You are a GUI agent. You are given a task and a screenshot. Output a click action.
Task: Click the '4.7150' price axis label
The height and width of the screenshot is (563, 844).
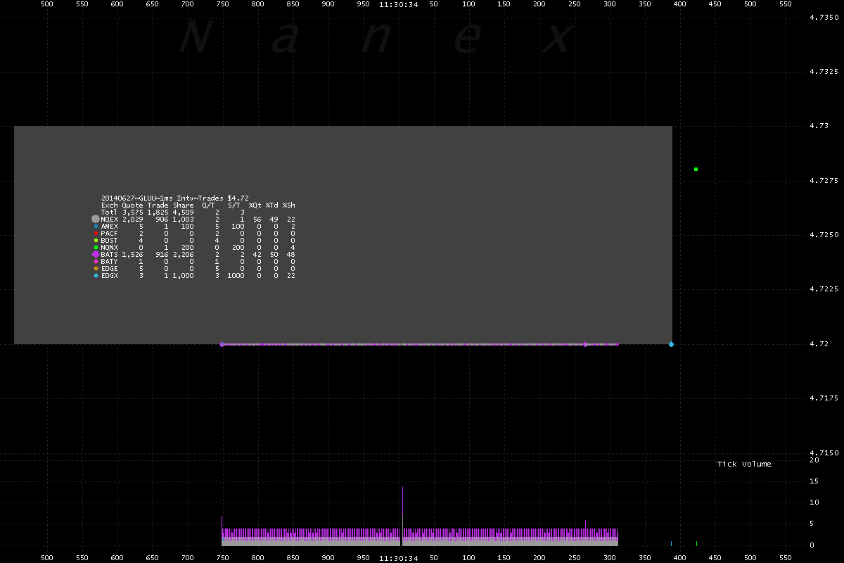coord(824,453)
